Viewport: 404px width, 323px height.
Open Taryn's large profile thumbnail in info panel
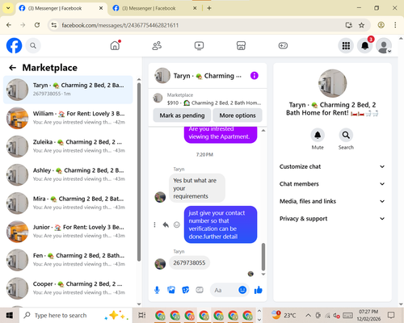point(332,83)
